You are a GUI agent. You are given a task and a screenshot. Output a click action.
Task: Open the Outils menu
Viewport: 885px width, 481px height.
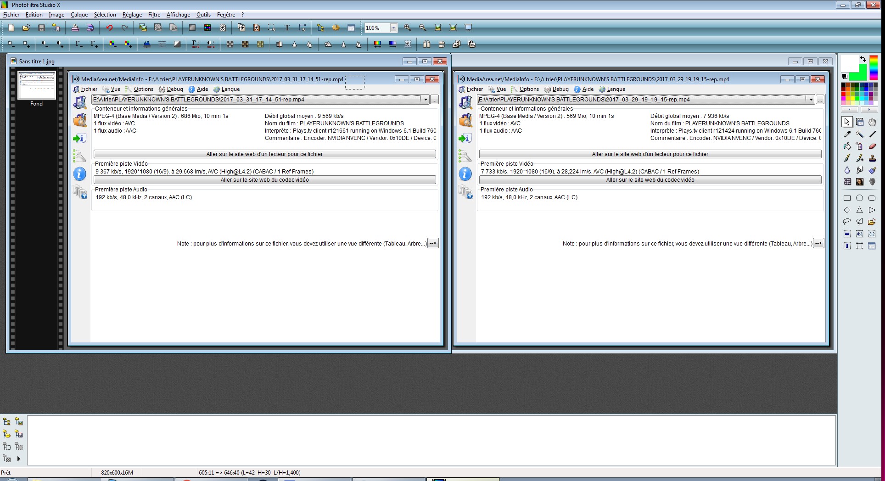tap(203, 15)
